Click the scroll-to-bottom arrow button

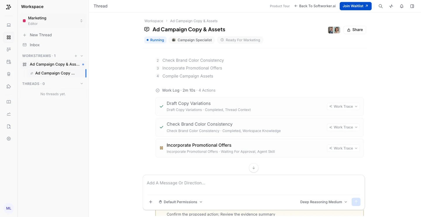pos(253,168)
